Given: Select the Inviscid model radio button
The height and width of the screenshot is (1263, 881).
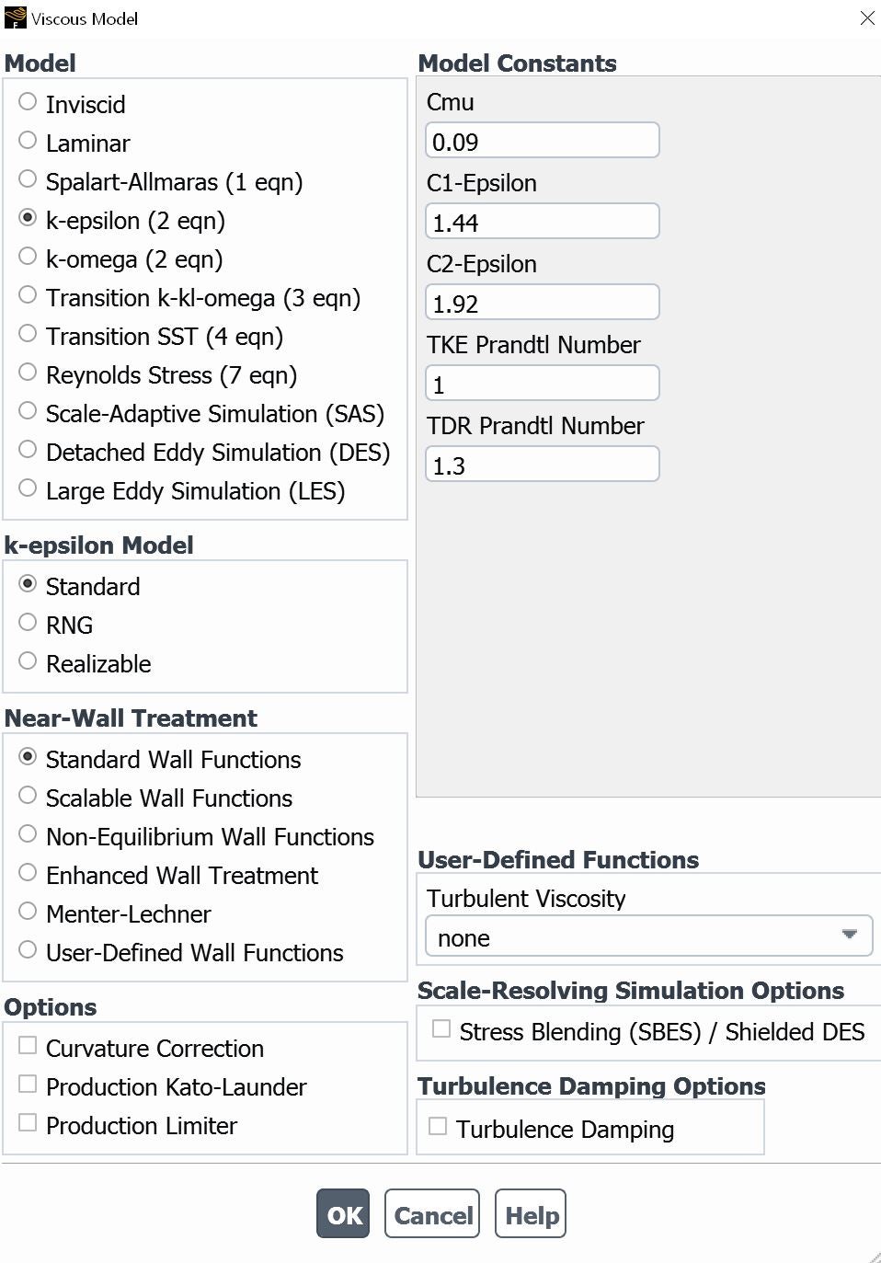Looking at the screenshot, I should point(28,102).
